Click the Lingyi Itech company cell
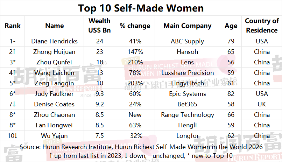Image resolution: width=282 pixels, height=162 pixels. click(188, 83)
